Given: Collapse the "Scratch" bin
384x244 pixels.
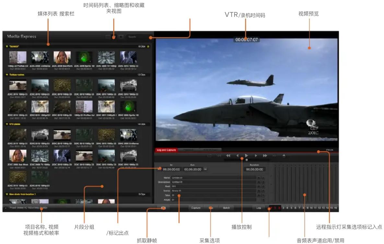Looking at the screenshot, I should (x=7, y=46).
